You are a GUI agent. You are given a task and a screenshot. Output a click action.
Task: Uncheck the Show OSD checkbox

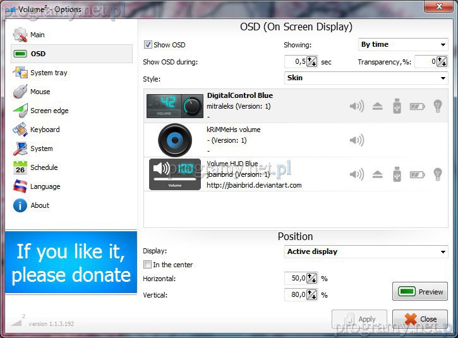tap(148, 45)
